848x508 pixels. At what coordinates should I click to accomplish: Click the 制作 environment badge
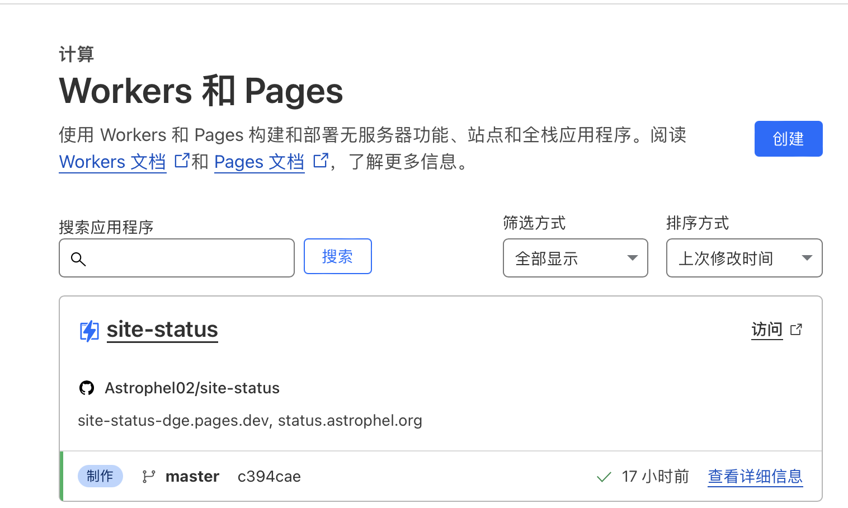[x=100, y=476]
